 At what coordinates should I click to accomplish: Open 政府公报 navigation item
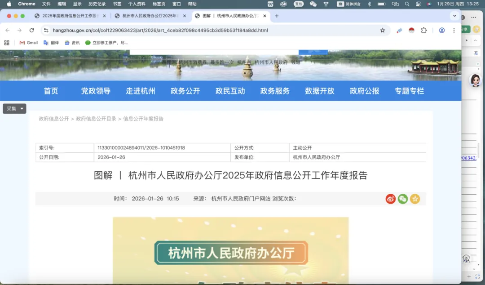[365, 91]
